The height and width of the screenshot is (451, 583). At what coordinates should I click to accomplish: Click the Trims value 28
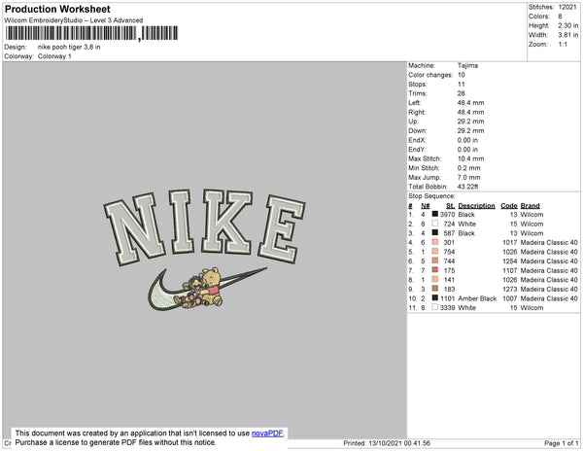tap(461, 93)
